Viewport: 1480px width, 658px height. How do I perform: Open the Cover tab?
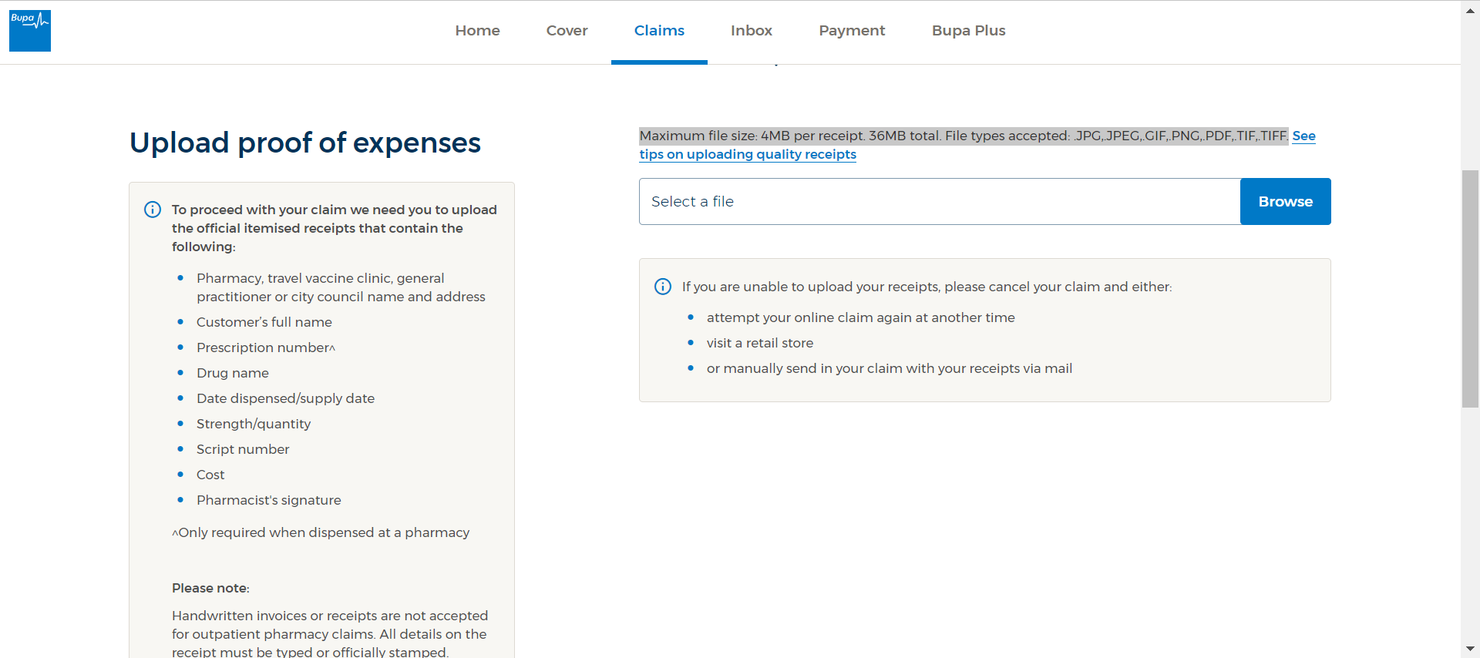click(x=567, y=31)
